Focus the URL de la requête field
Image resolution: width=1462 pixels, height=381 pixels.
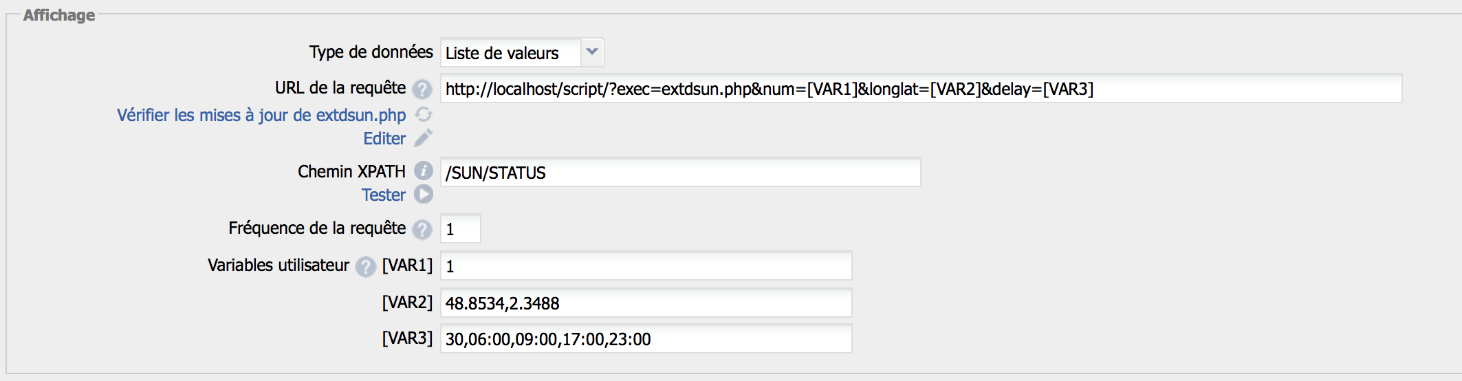[920, 89]
